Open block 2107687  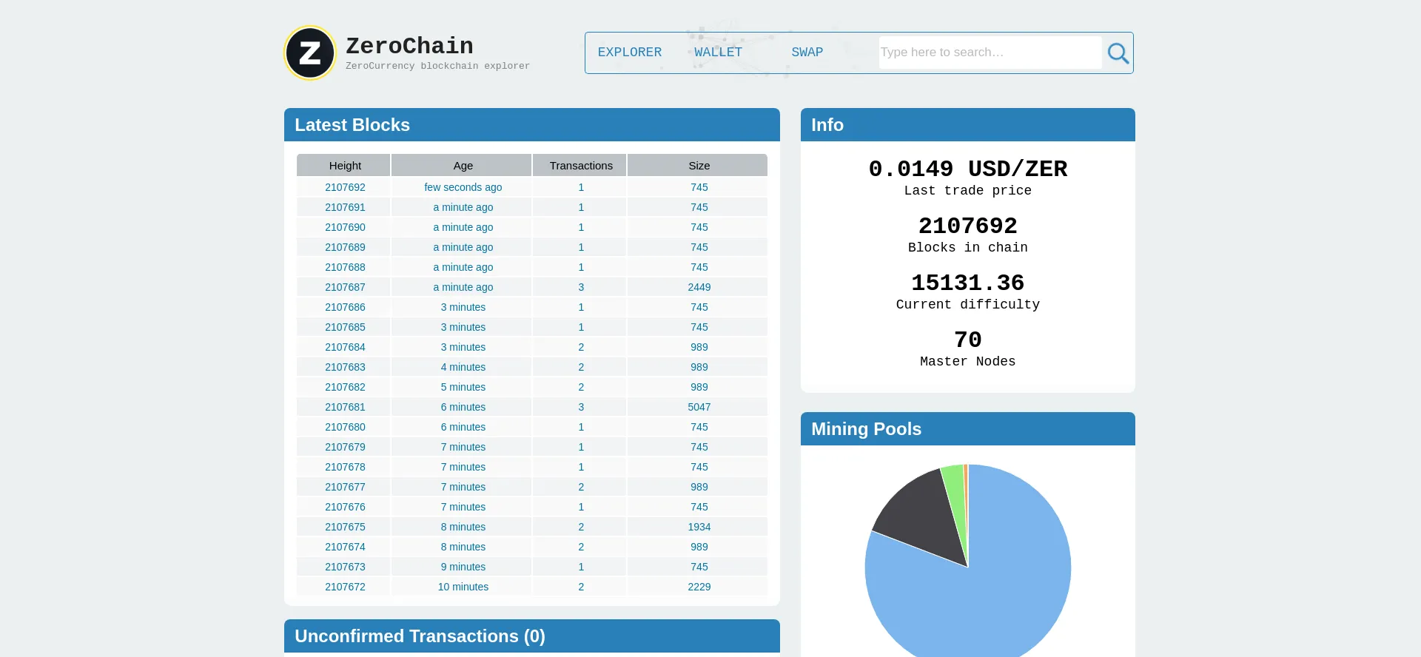point(345,287)
